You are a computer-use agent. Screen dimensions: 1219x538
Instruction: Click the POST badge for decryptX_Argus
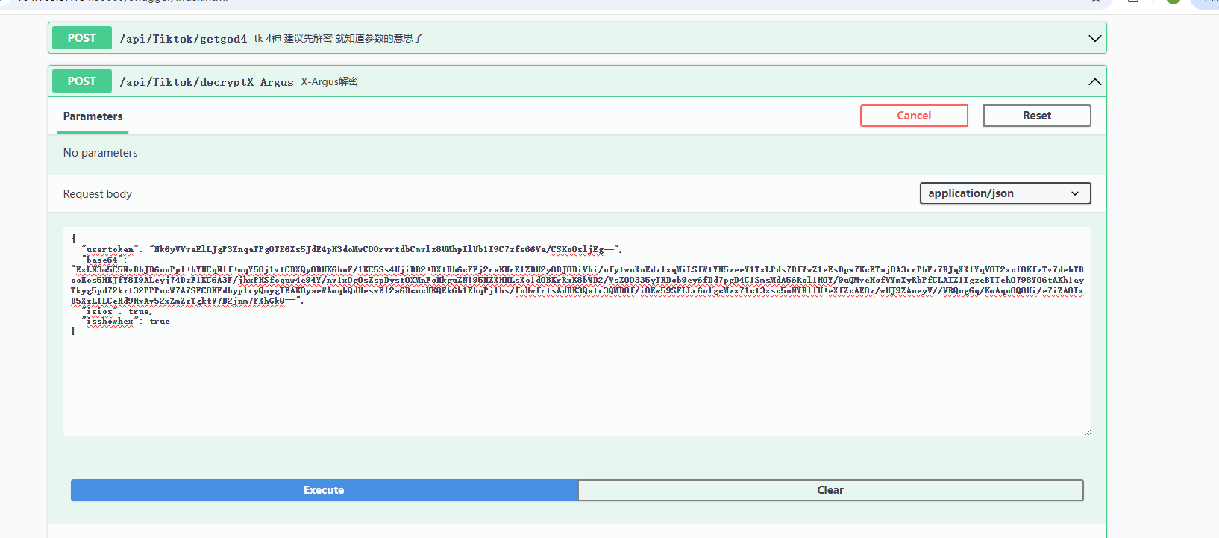[82, 81]
